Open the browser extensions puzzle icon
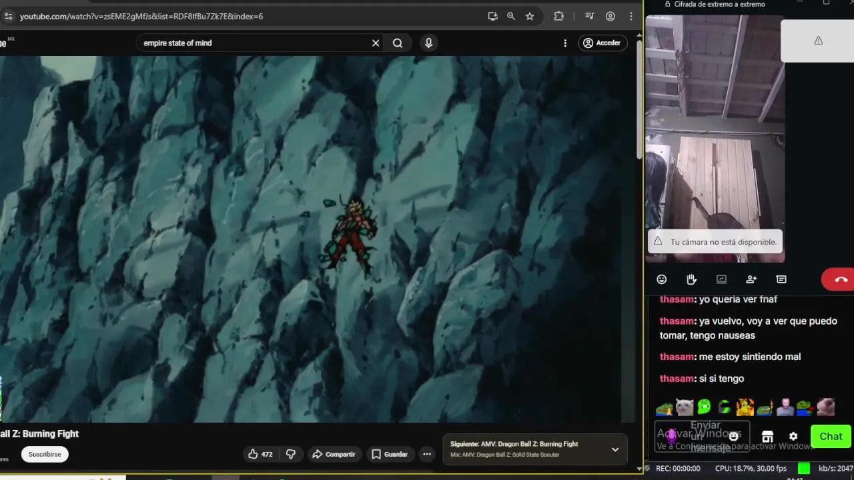This screenshot has width=854, height=480. click(x=559, y=16)
